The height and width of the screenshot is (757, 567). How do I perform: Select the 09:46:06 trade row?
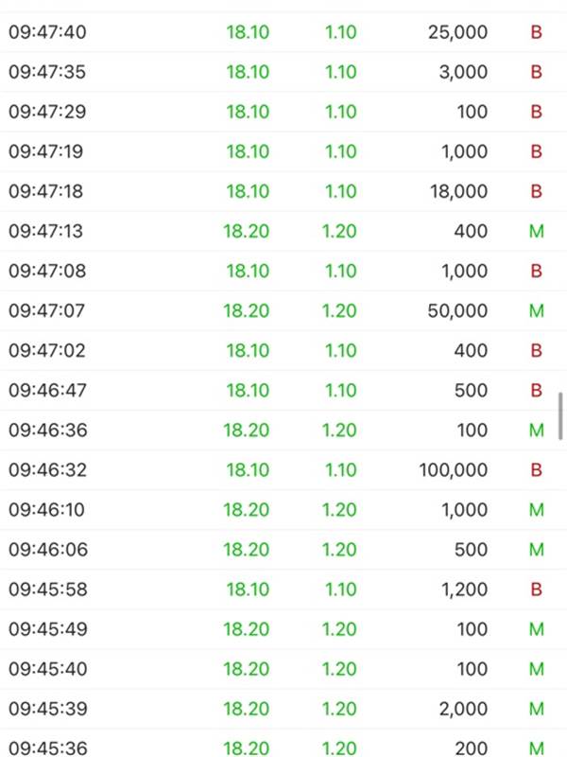pos(283,550)
